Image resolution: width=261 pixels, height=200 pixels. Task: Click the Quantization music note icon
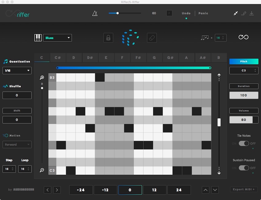tap(6, 61)
